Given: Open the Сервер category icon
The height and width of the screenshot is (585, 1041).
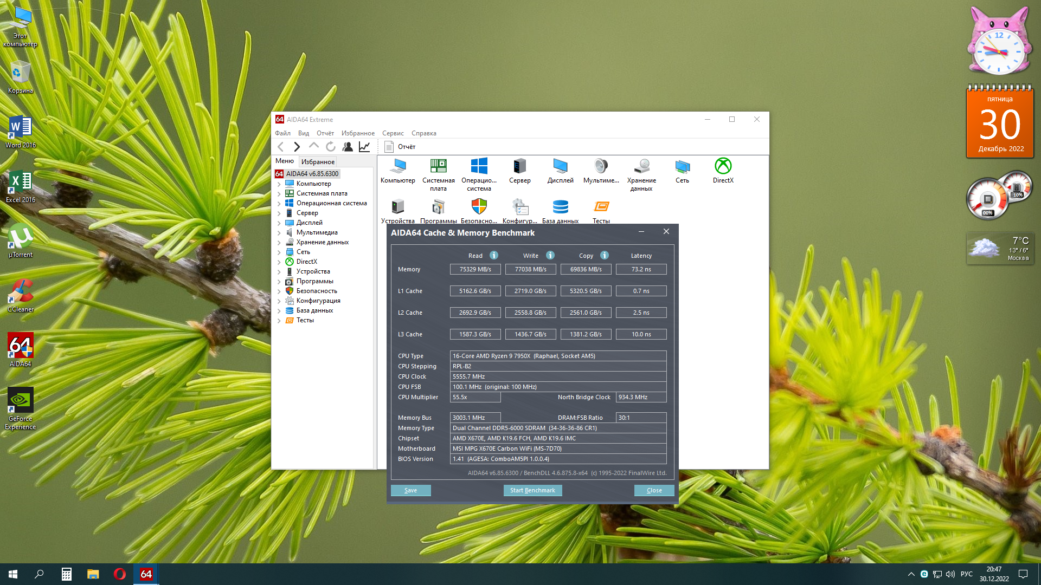Looking at the screenshot, I should point(519,167).
